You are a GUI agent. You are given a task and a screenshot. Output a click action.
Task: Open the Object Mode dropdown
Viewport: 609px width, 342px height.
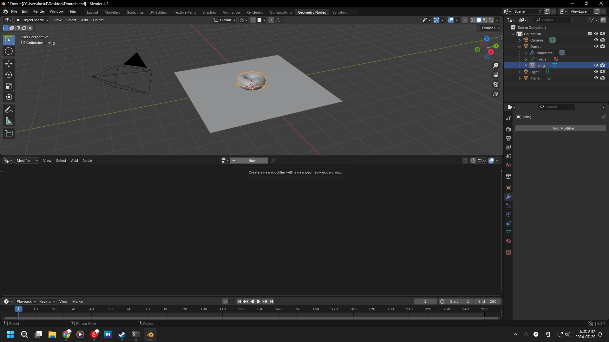32,20
